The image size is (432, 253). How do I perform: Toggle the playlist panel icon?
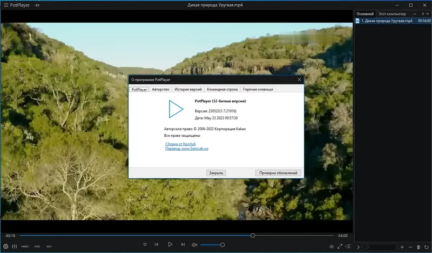[x=348, y=247]
